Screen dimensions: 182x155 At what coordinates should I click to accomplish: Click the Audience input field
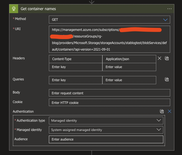point(106,139)
